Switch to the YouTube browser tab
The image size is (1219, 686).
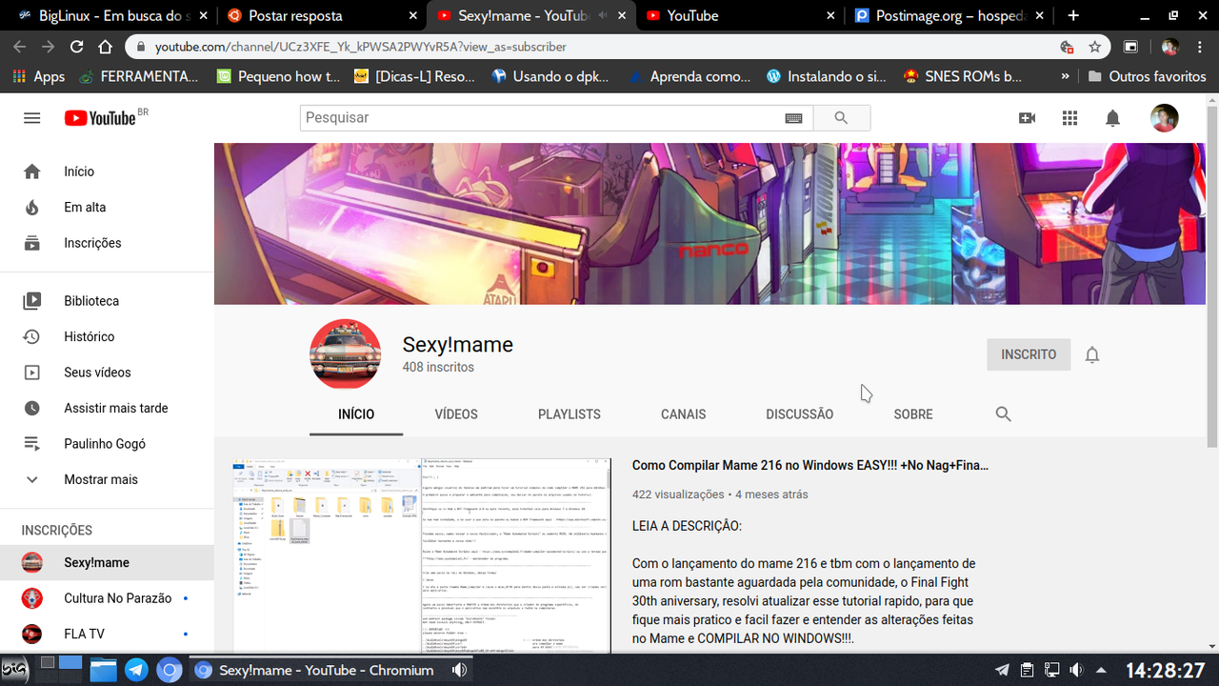[x=741, y=15]
